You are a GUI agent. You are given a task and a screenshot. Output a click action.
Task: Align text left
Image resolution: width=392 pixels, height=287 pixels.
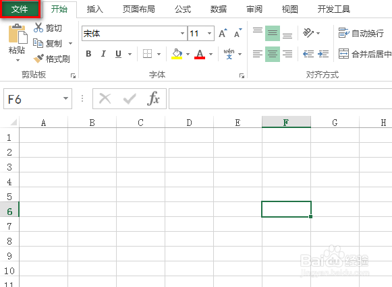[x=258, y=54]
